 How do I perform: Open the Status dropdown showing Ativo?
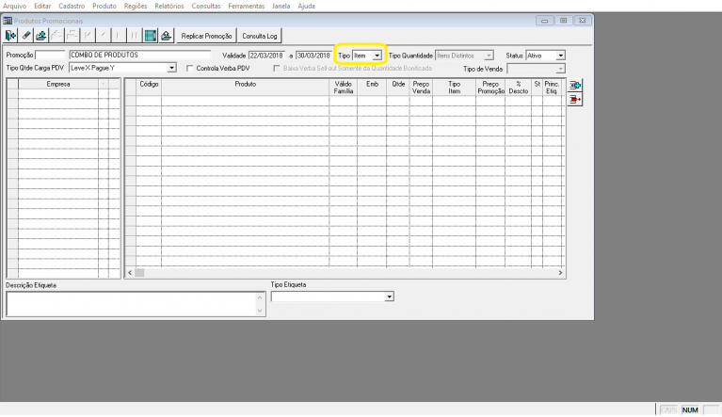pos(560,56)
